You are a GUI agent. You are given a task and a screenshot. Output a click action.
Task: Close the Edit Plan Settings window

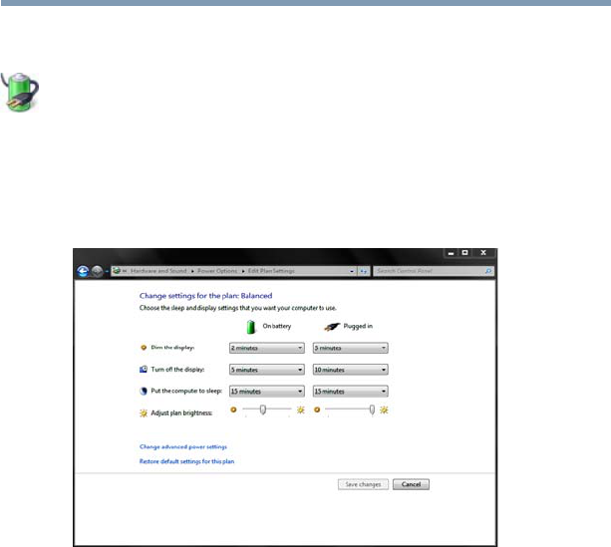(483, 253)
